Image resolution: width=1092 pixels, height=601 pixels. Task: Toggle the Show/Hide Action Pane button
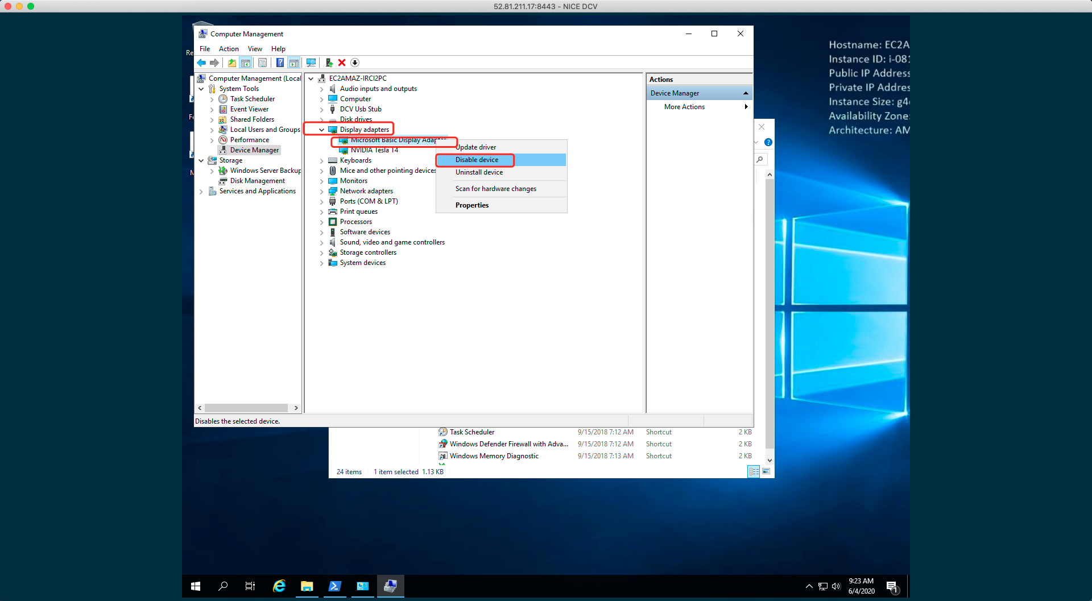click(293, 63)
